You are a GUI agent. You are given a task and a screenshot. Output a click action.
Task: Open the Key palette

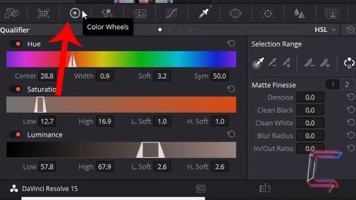pyautogui.click(x=332, y=13)
